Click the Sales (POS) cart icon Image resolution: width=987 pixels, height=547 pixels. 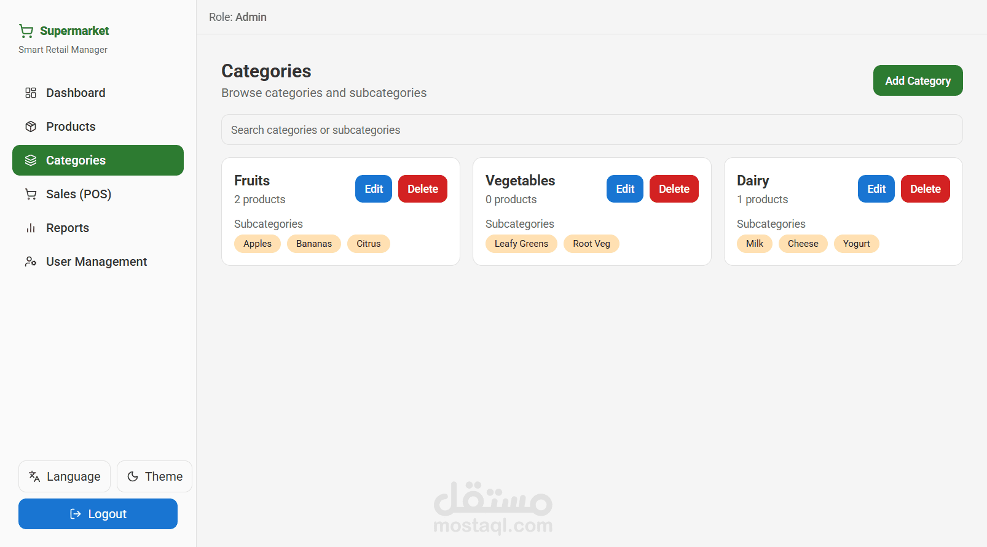(31, 194)
